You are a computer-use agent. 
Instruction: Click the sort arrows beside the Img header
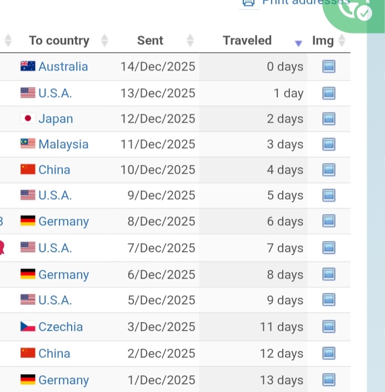[342, 41]
